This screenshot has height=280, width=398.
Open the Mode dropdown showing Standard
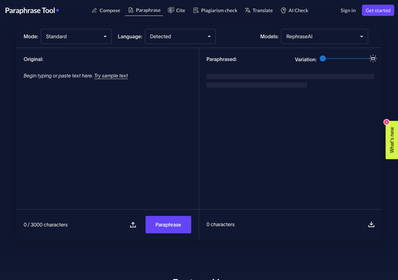coord(76,36)
